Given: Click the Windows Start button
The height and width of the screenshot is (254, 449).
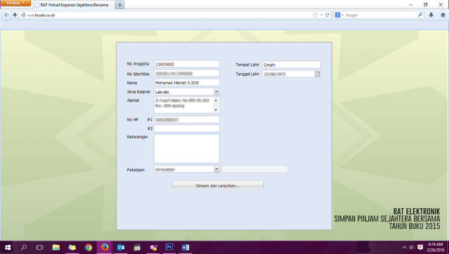Looking at the screenshot, I should click(8, 248).
